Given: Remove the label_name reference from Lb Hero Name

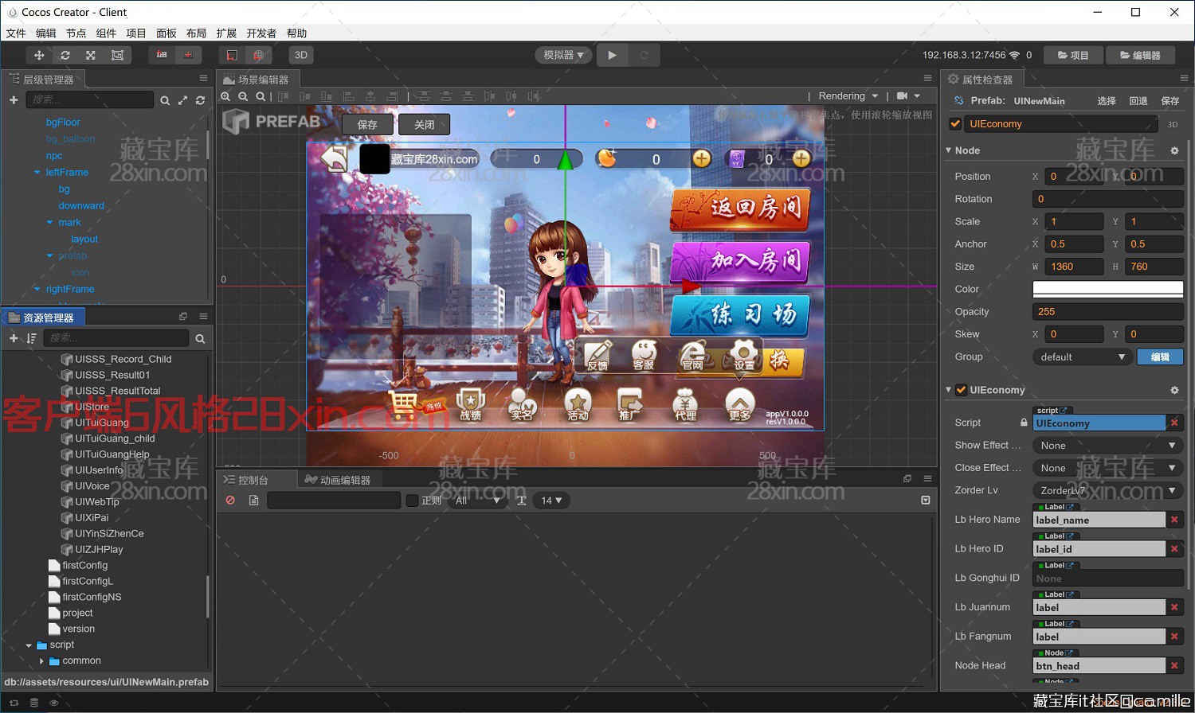Looking at the screenshot, I should (1174, 520).
